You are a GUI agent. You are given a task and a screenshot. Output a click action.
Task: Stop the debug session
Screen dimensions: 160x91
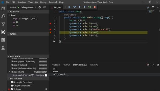tap(95, 7)
